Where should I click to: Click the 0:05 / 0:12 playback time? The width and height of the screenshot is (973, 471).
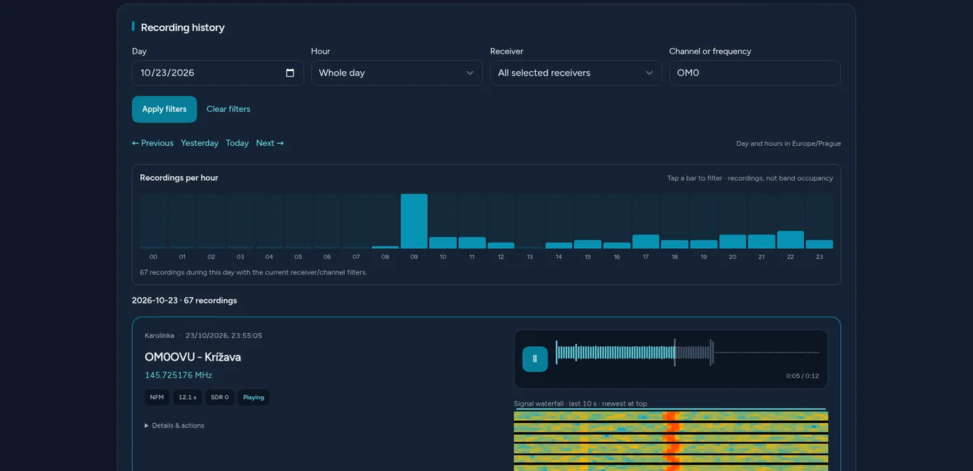point(802,376)
